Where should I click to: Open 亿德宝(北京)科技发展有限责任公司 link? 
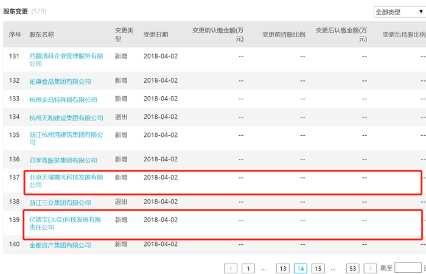coord(65,223)
